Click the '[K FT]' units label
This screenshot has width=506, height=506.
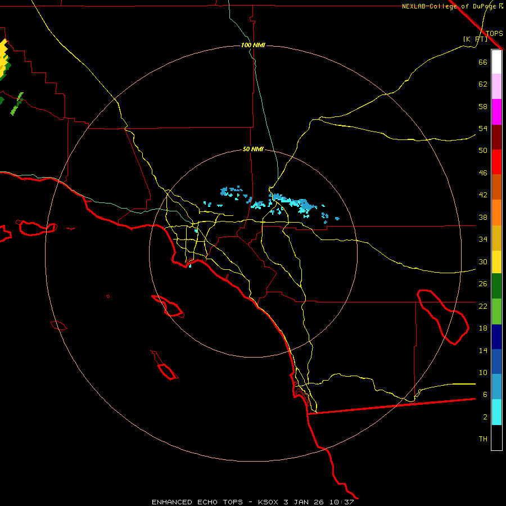pos(475,39)
